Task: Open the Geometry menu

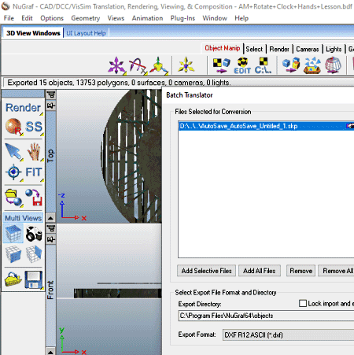Action: click(86, 18)
